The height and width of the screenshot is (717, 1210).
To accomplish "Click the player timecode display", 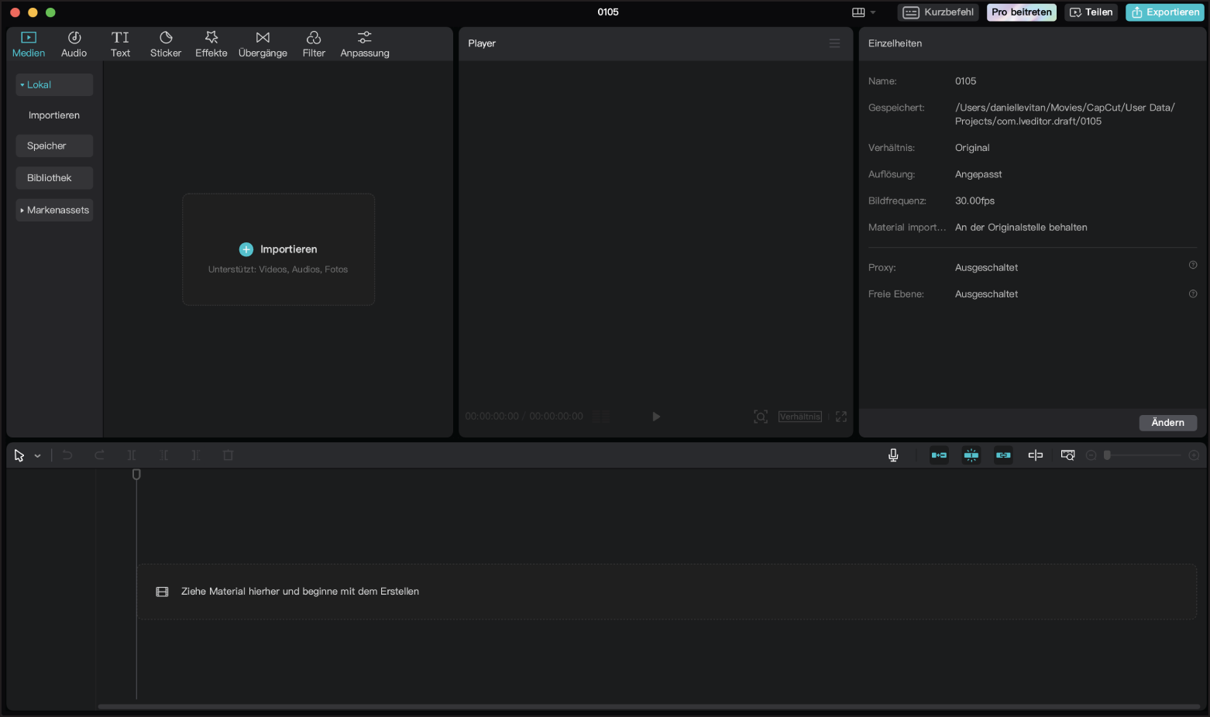I will [x=524, y=417].
